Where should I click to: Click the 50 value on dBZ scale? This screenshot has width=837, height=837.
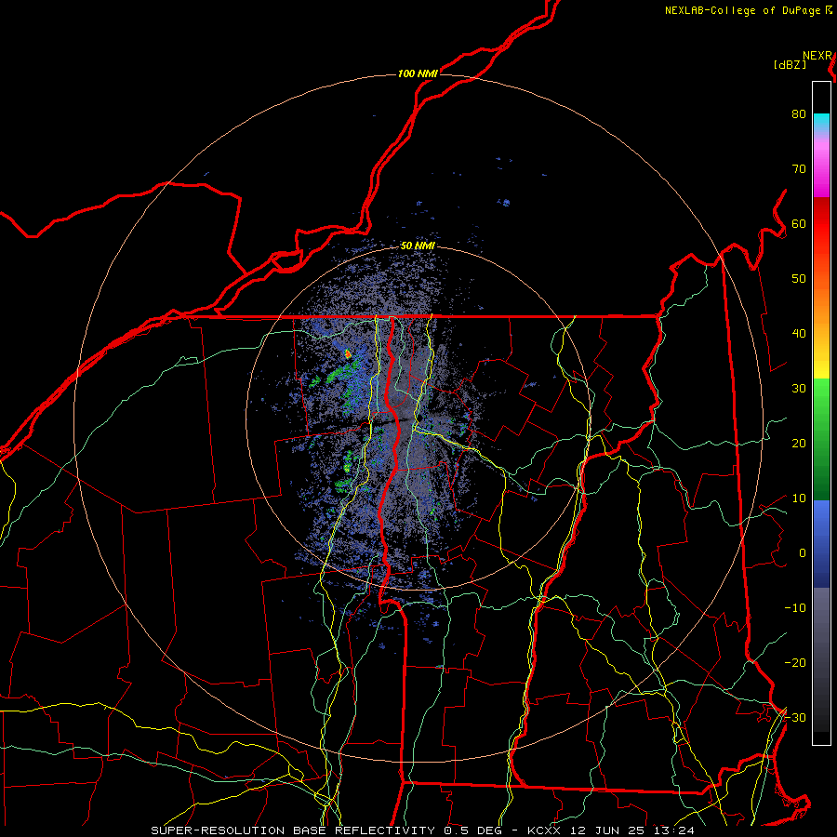tap(799, 279)
